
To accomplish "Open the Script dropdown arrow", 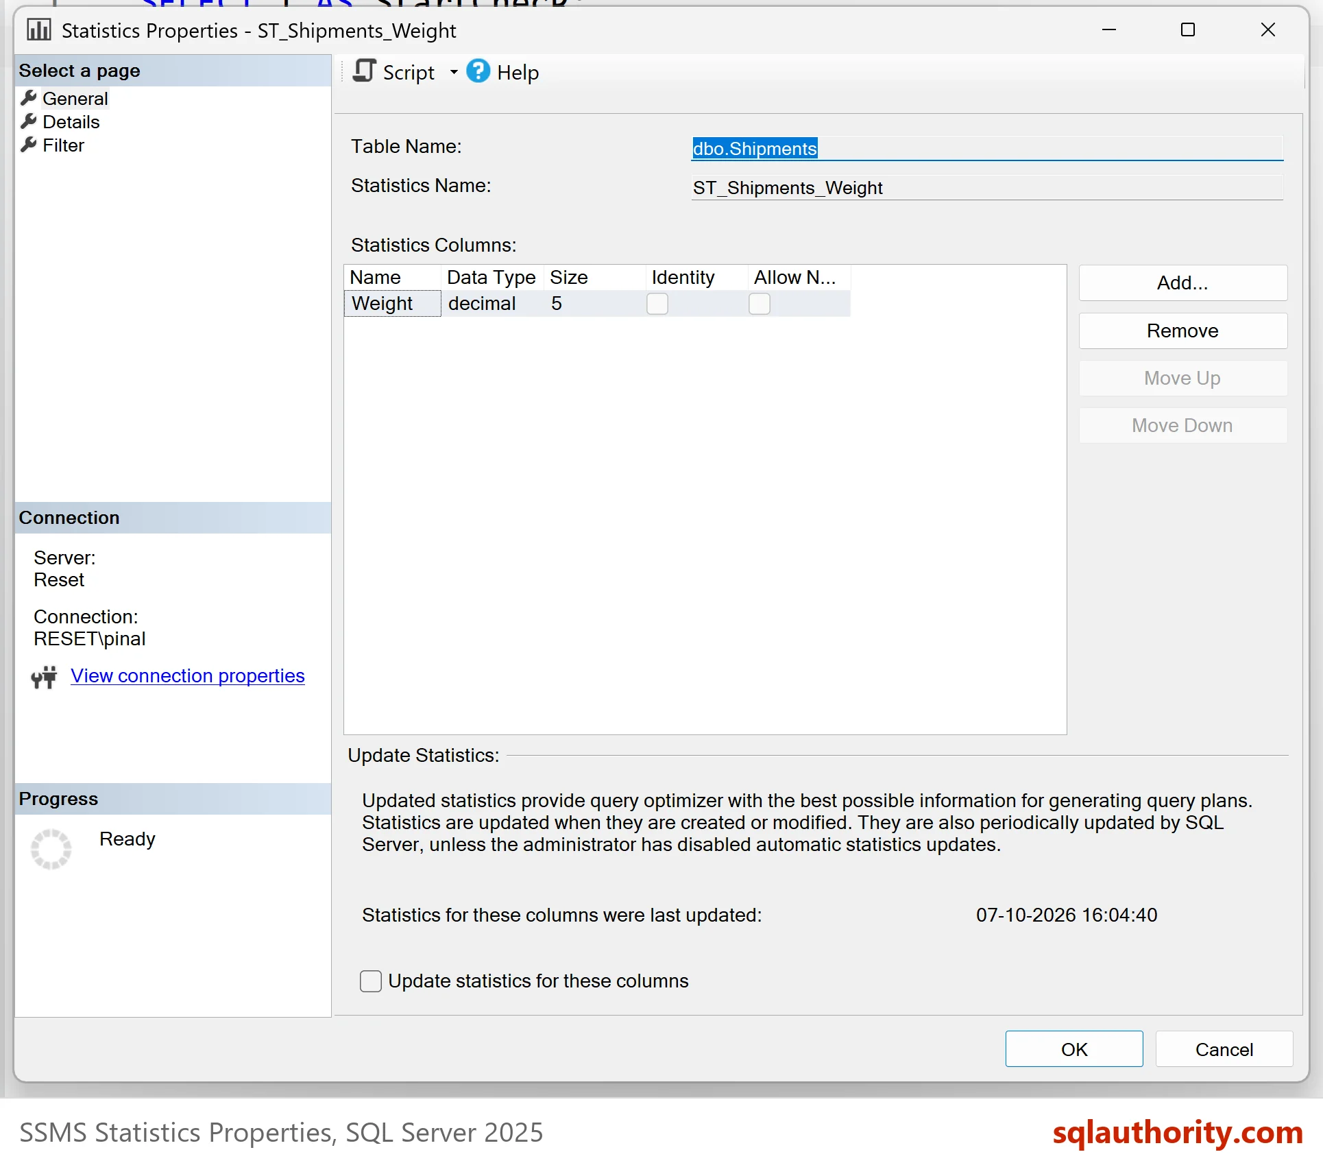I will click(x=454, y=72).
